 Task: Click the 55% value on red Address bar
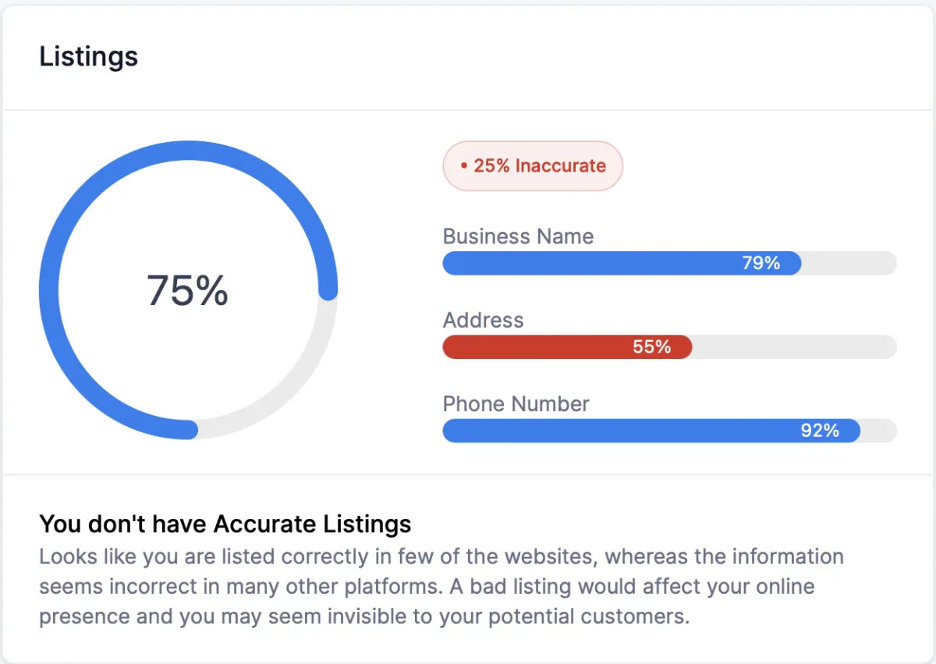click(x=651, y=346)
